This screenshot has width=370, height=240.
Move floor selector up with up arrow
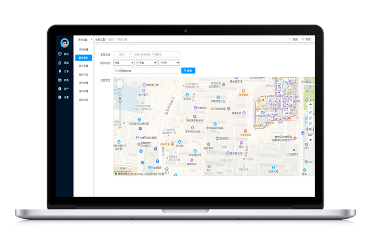(x=310, y=104)
